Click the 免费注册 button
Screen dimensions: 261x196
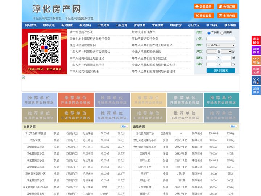pos(227,7)
